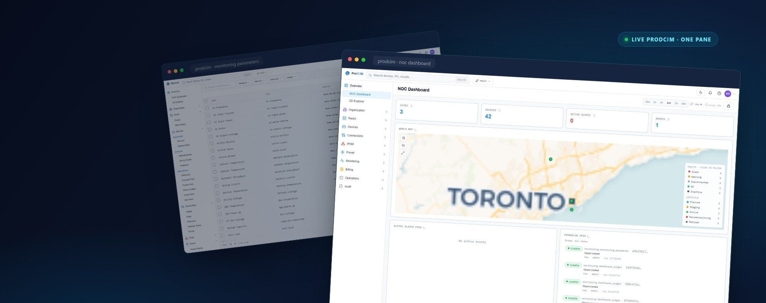Click IPAM icon in NOC dashboard sidebar
Image resolution: width=766 pixels, height=303 pixels.
point(343,144)
